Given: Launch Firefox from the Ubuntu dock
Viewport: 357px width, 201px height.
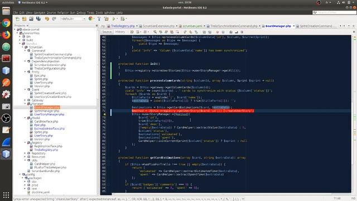Looking at the screenshot, I should click(6, 35).
